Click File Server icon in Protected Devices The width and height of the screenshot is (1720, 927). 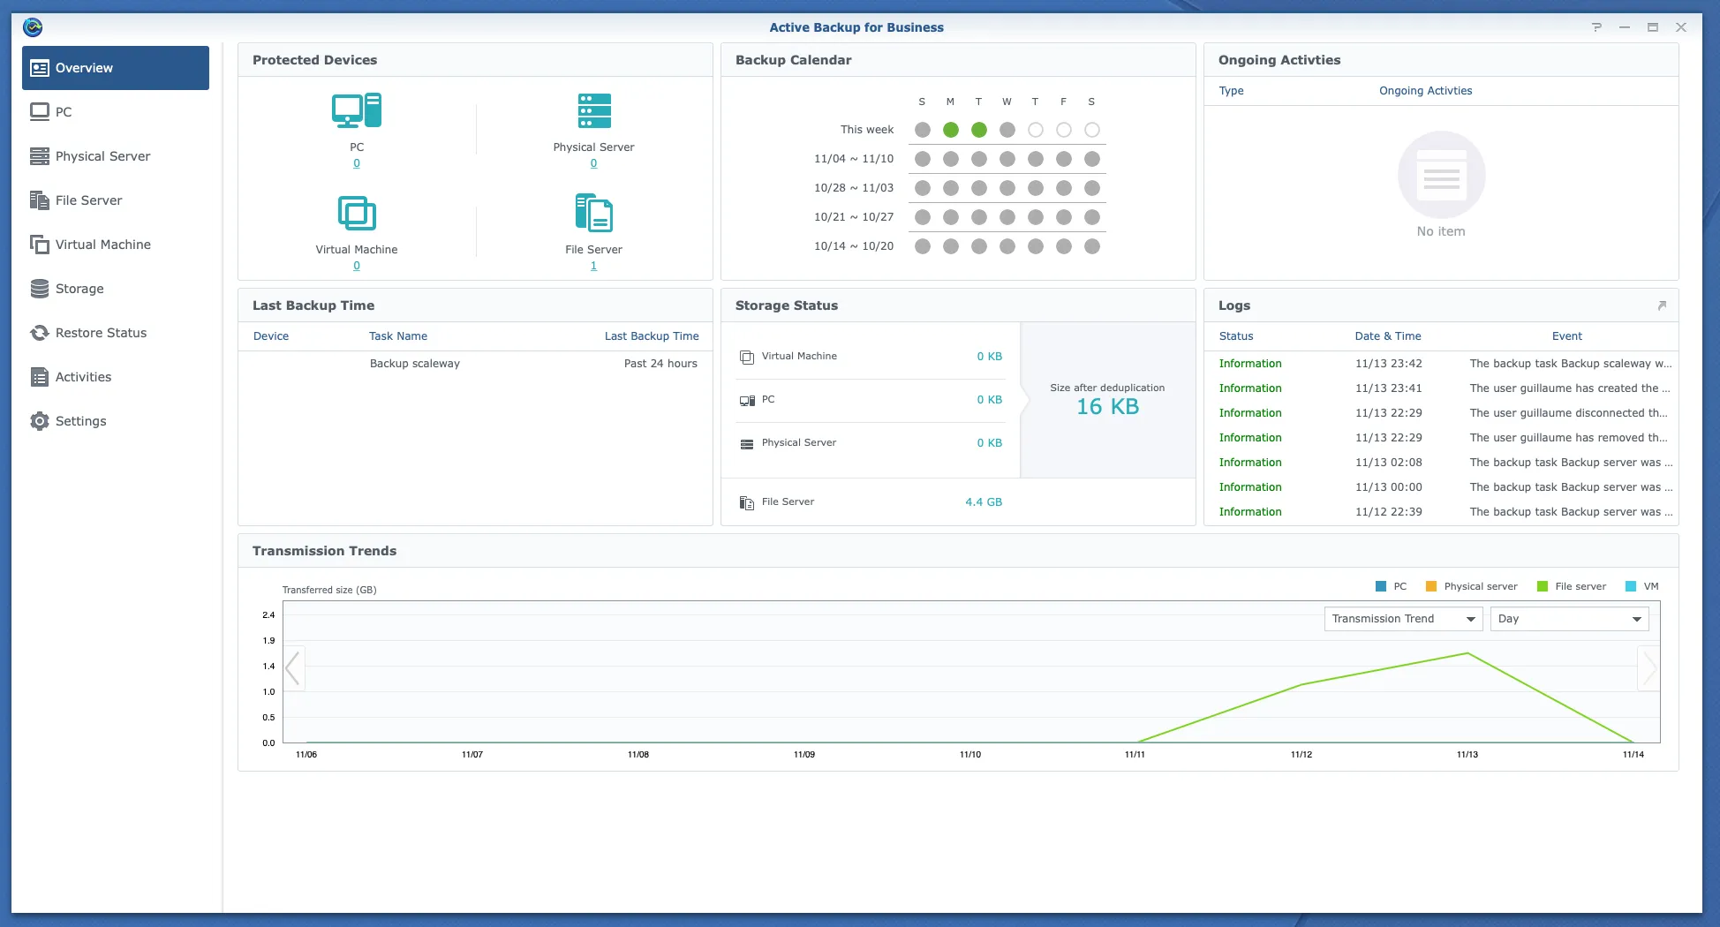594,214
